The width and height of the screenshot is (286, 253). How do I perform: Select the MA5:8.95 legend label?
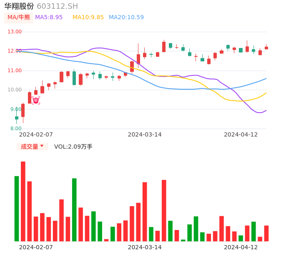point(49,18)
